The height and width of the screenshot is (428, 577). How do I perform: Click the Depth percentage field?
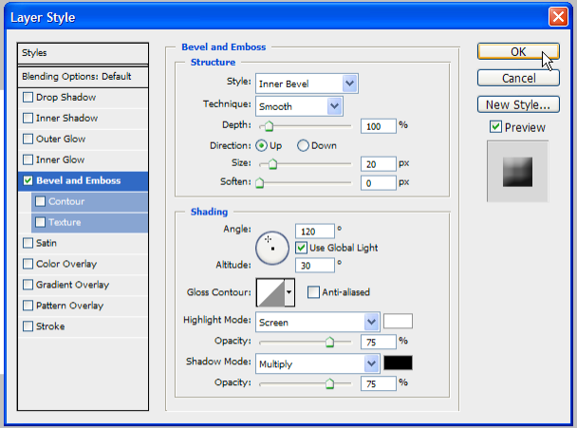pyautogui.click(x=379, y=126)
